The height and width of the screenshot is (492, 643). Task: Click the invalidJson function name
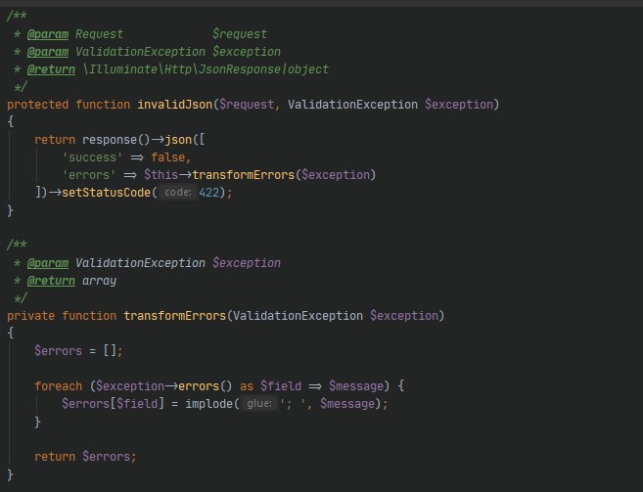pyautogui.click(x=174, y=105)
